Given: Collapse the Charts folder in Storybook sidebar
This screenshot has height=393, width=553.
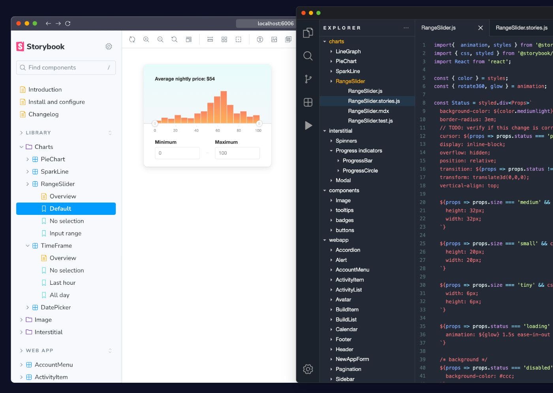Looking at the screenshot, I should click(22, 147).
